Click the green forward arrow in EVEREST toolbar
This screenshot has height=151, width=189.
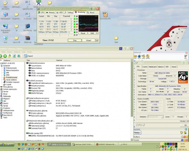5,56
